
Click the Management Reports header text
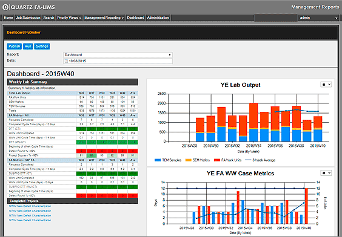(x=315, y=7)
